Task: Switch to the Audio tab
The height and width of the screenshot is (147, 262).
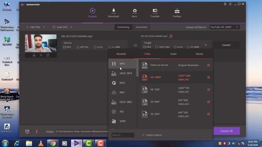Action: (x=173, y=54)
